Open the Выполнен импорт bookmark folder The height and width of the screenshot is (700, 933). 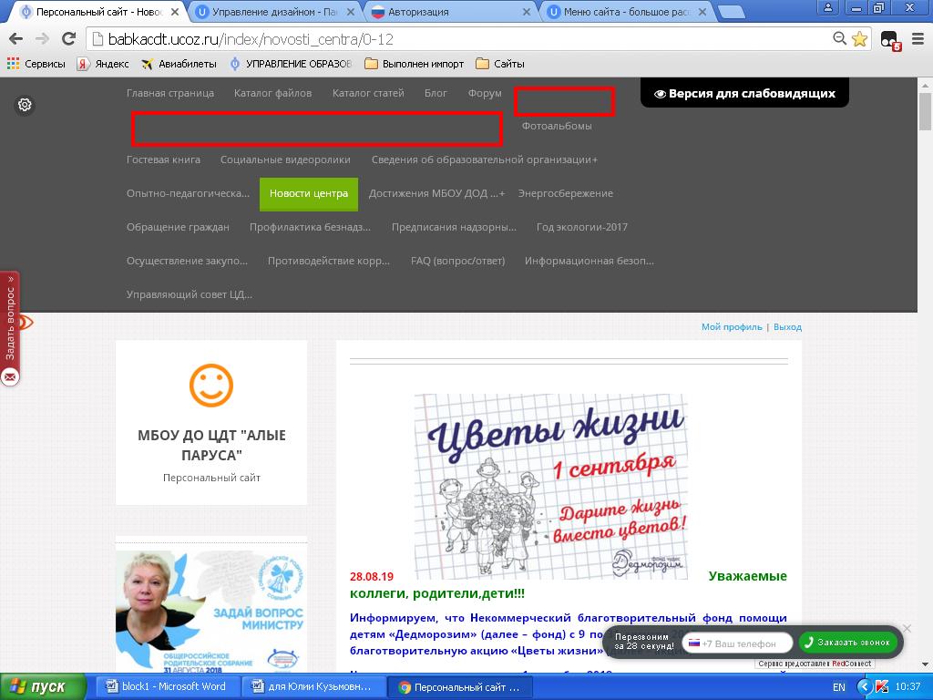click(415, 64)
